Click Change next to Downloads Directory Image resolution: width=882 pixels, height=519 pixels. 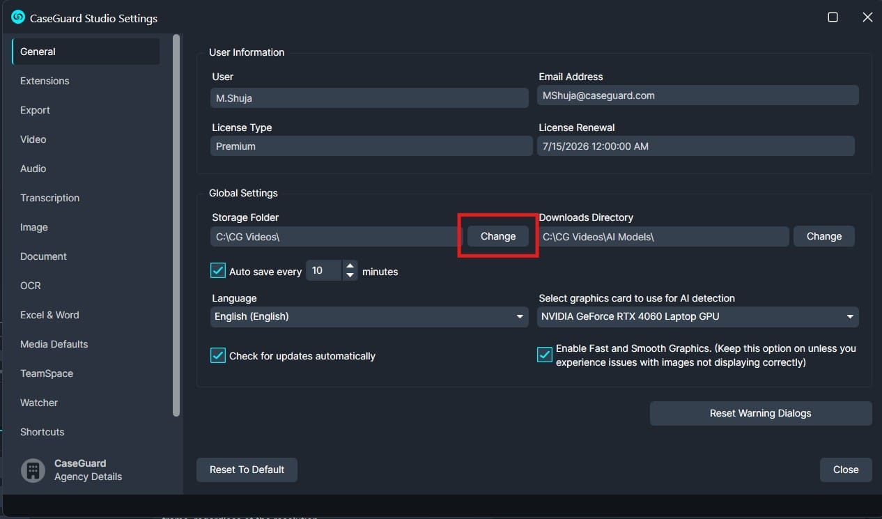823,236
